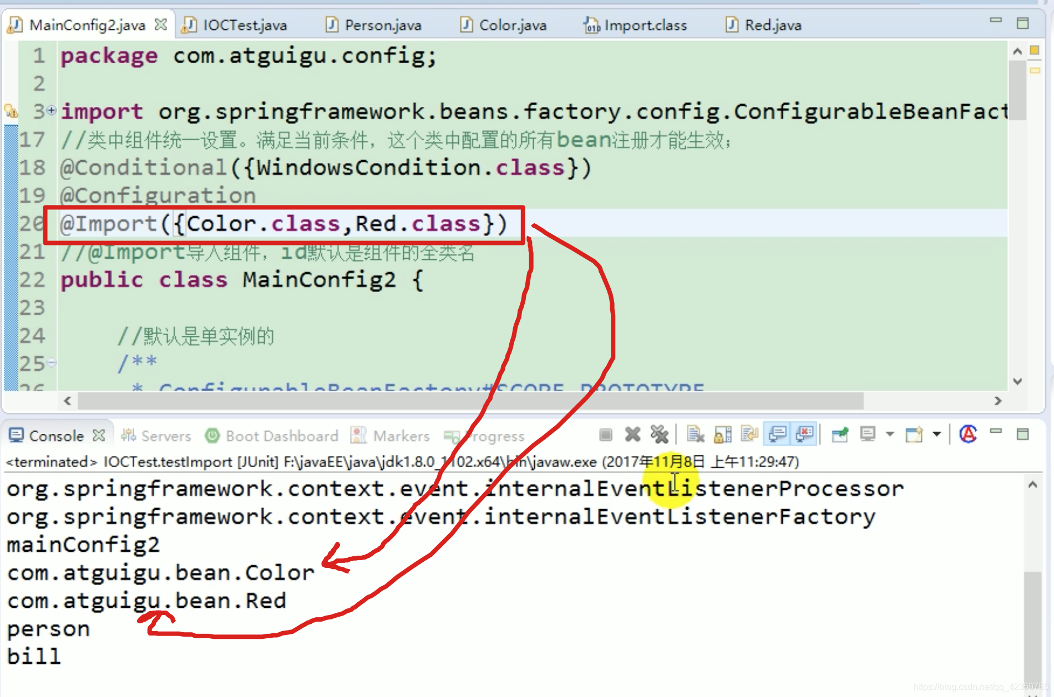This screenshot has width=1054, height=697.
Task: Click editor vertical scrollbar down arrow
Action: coord(1017,381)
